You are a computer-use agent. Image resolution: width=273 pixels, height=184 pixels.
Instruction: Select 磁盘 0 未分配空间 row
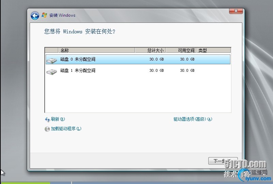pos(138,60)
